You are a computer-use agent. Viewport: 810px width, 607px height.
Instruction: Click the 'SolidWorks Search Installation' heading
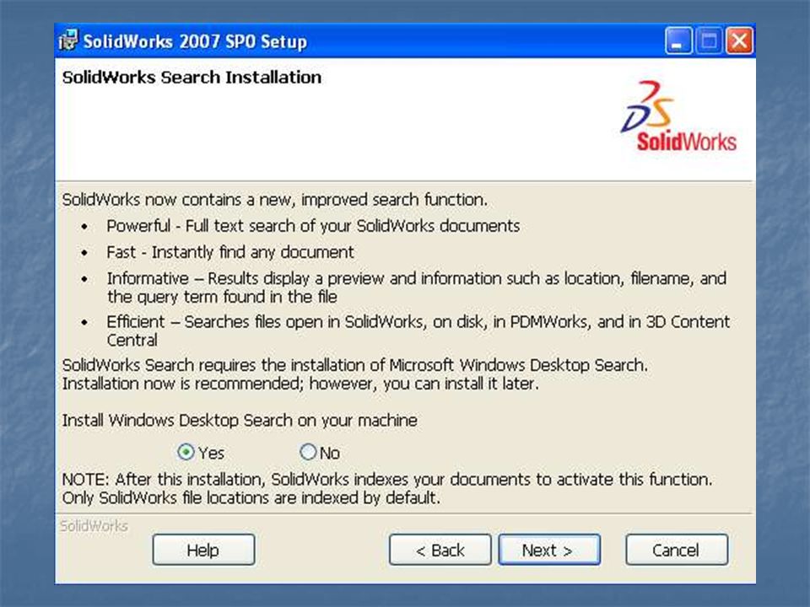click(192, 78)
